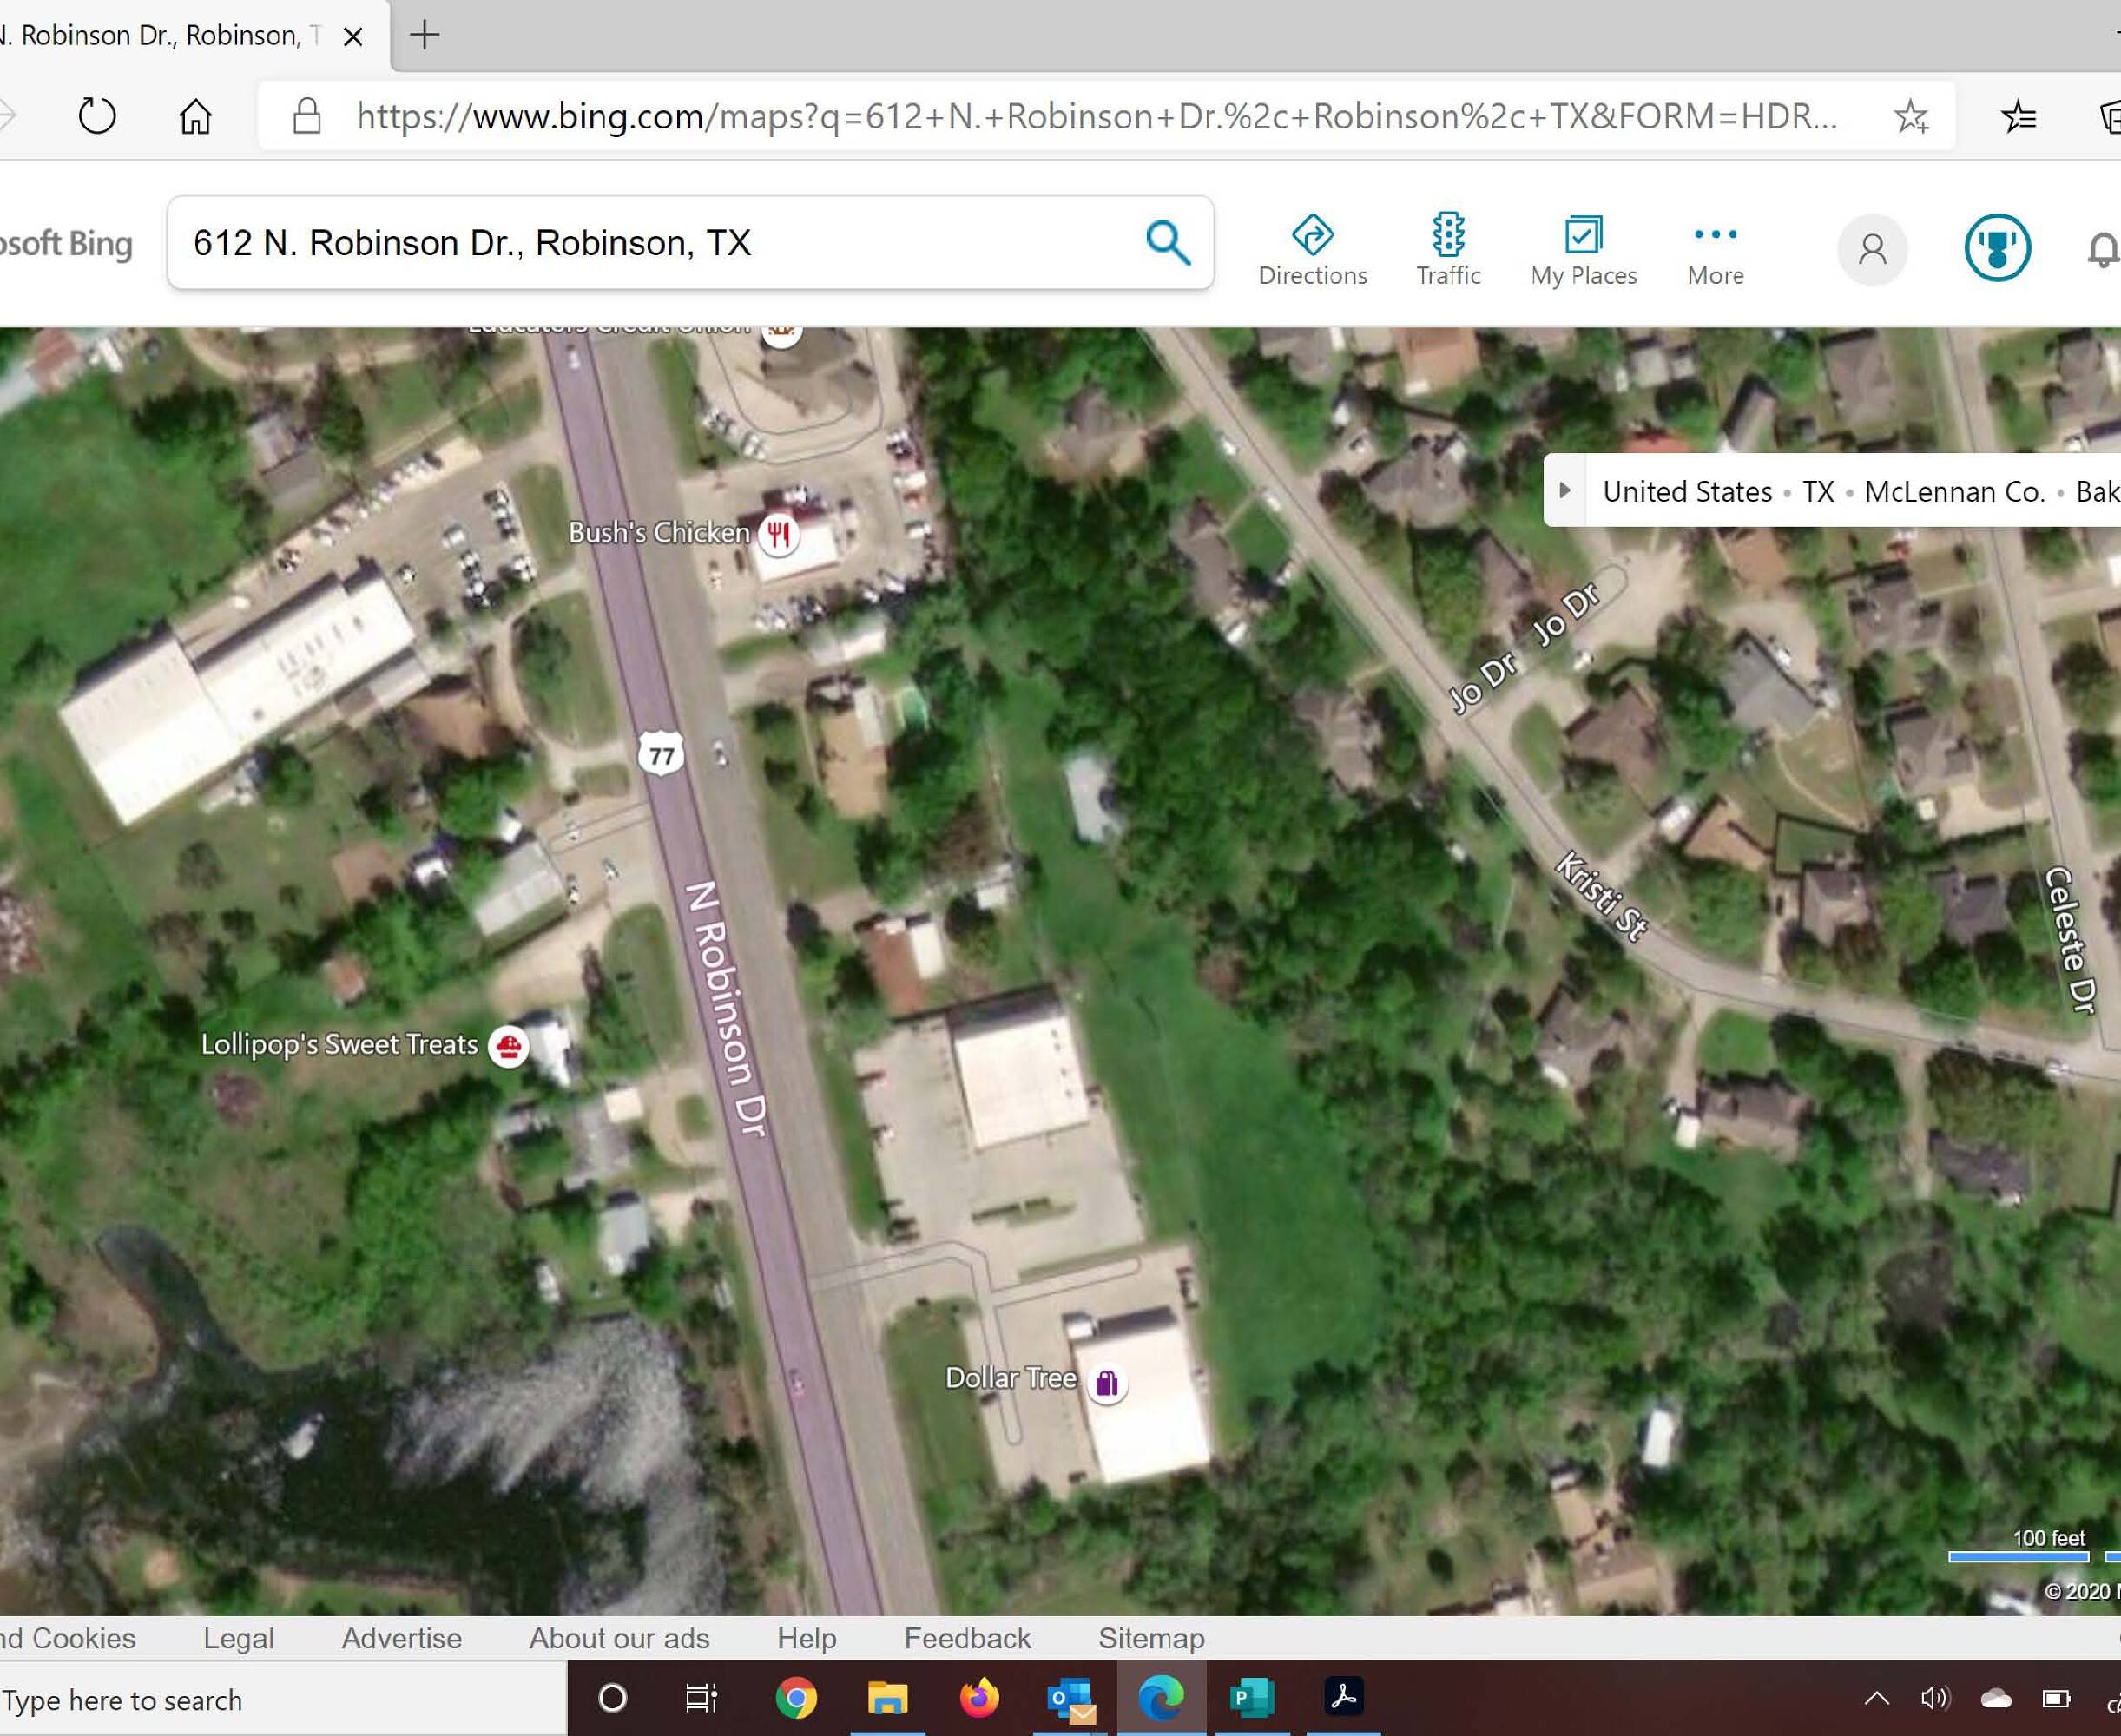Viewport: 2121px width, 1736px height.
Task: Go to the browser home page
Action: [x=195, y=116]
